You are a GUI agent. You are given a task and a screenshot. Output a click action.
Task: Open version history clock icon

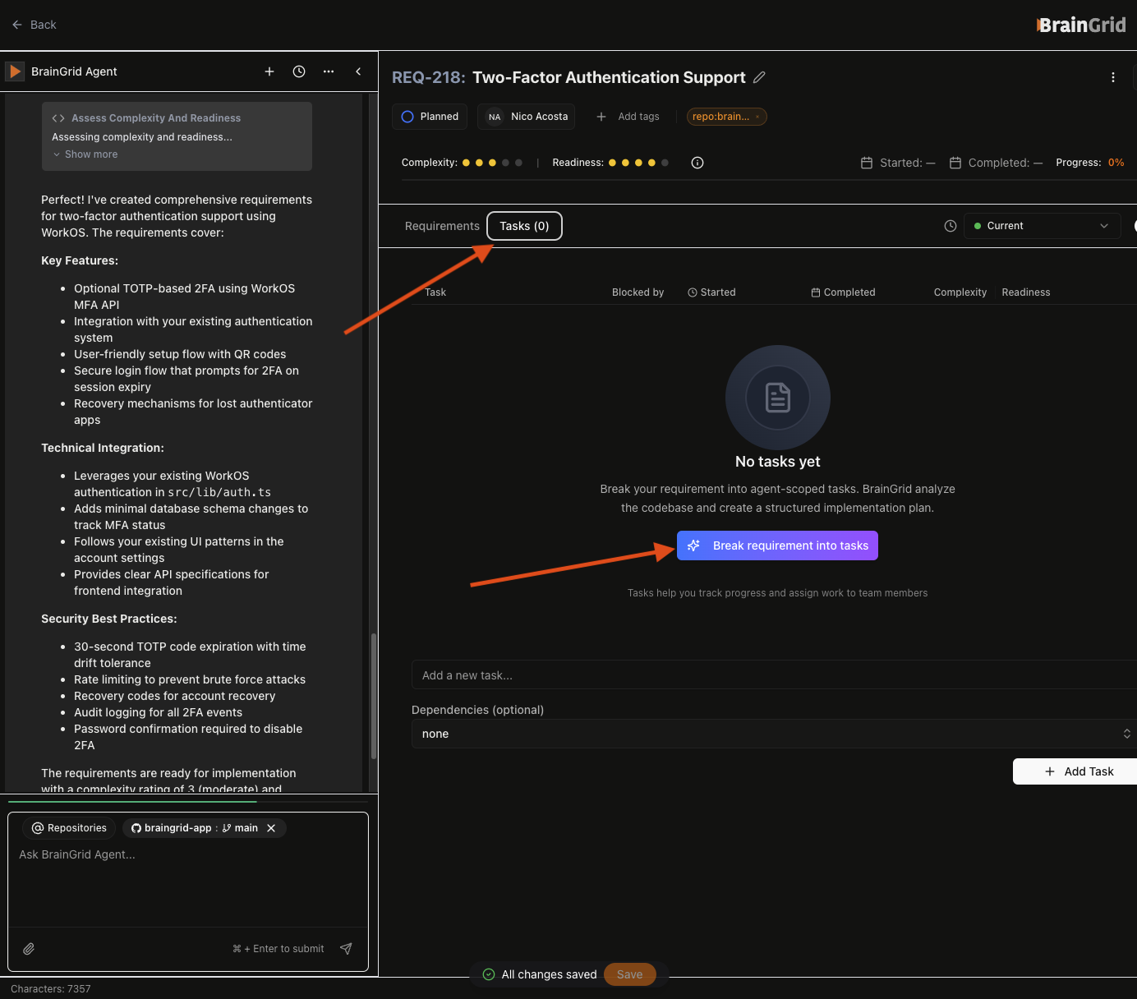[x=951, y=226]
